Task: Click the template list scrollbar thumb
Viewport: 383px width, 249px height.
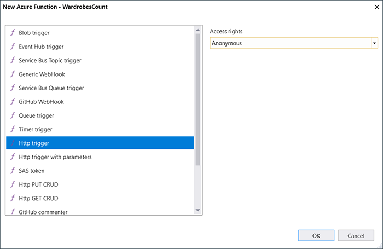Action: click(x=198, y=100)
